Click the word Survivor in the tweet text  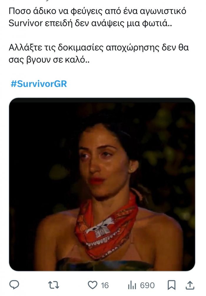pyautogui.click(x=26, y=23)
